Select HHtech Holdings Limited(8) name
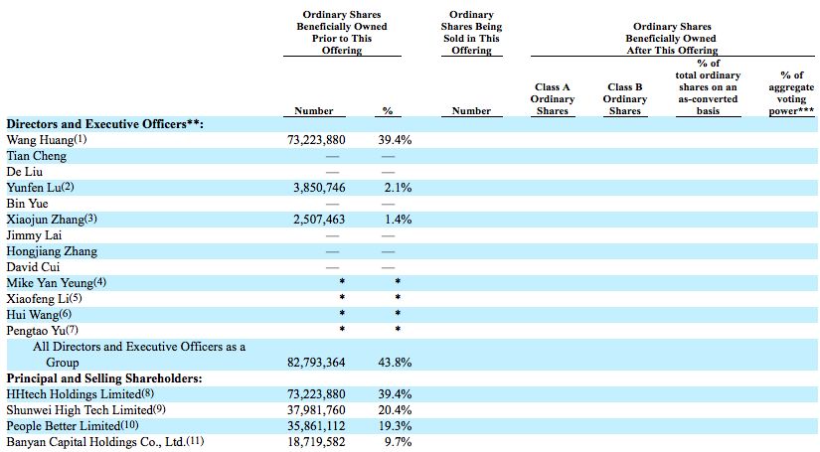820x452 pixels. click(81, 394)
